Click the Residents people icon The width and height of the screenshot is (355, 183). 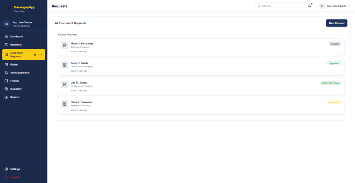pos(6,45)
